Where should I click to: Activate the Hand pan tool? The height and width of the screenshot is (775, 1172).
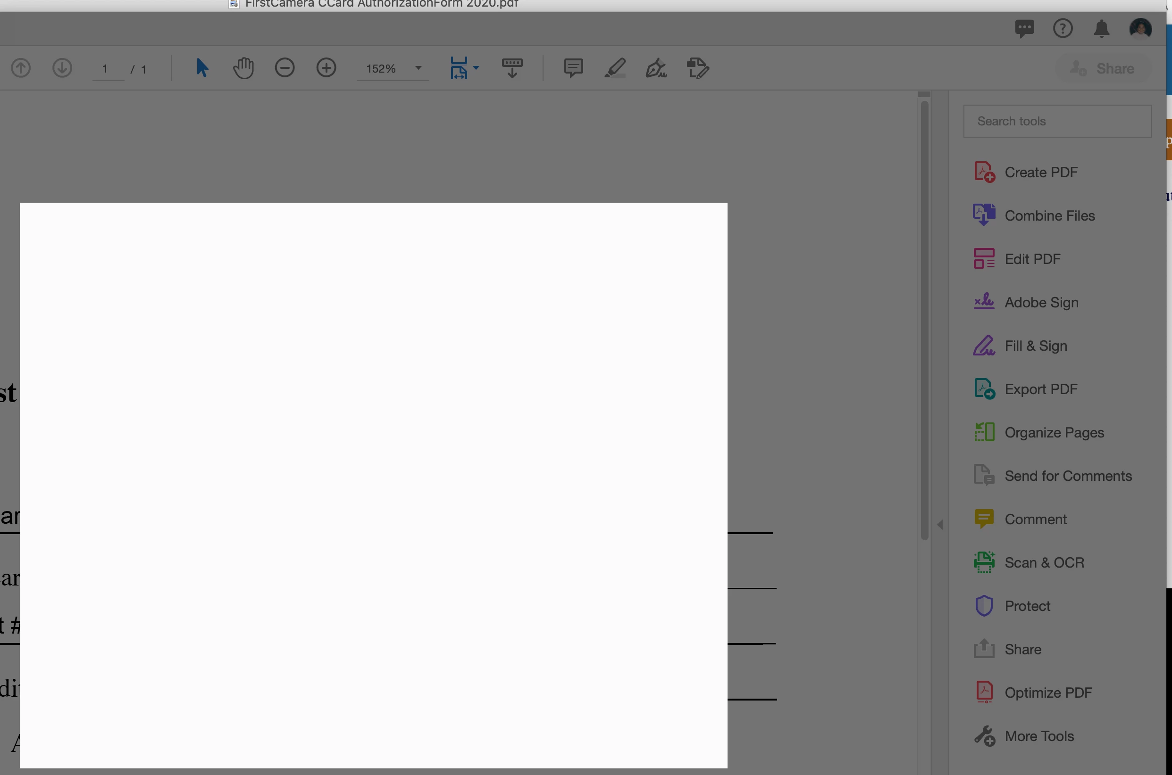pos(243,68)
